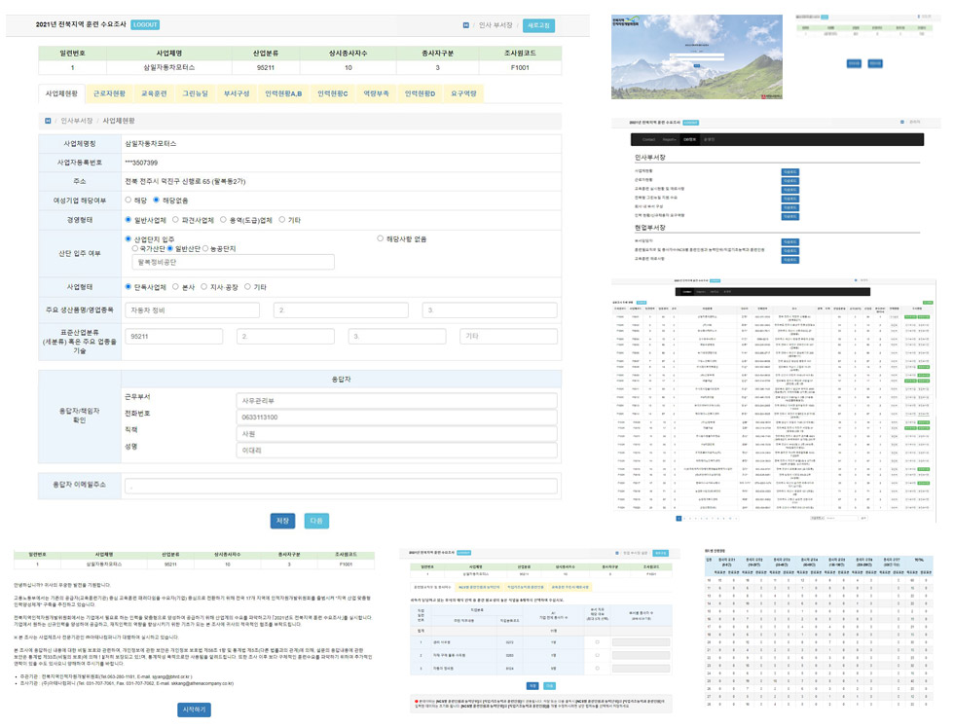Click the 시작하기 start button
Viewport: 954px width, 728px height.
pos(194,709)
